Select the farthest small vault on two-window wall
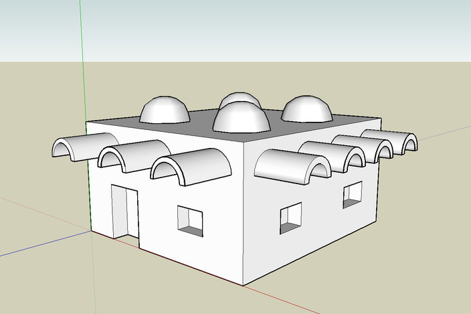Image resolution: width=471 pixels, height=314 pixels. point(389,141)
